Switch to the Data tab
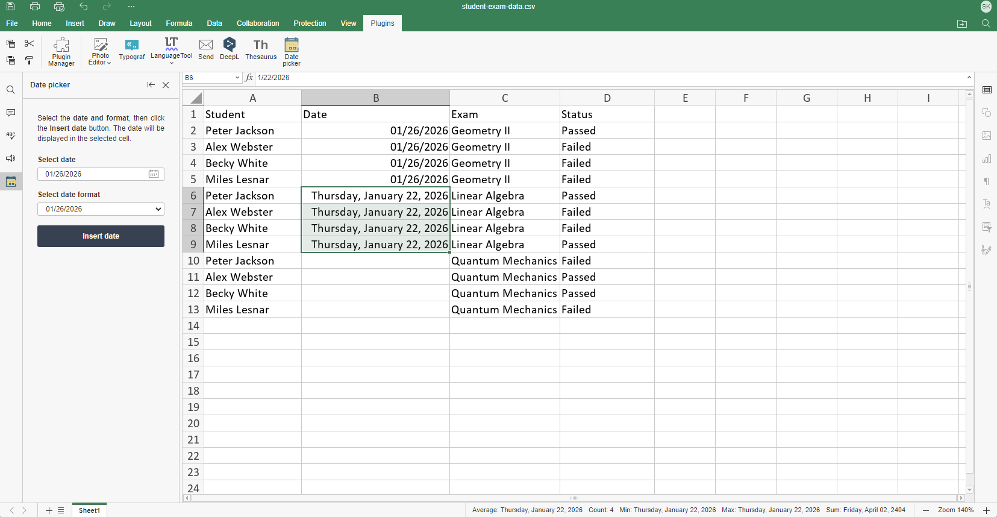The width and height of the screenshot is (997, 517). pyautogui.click(x=214, y=23)
